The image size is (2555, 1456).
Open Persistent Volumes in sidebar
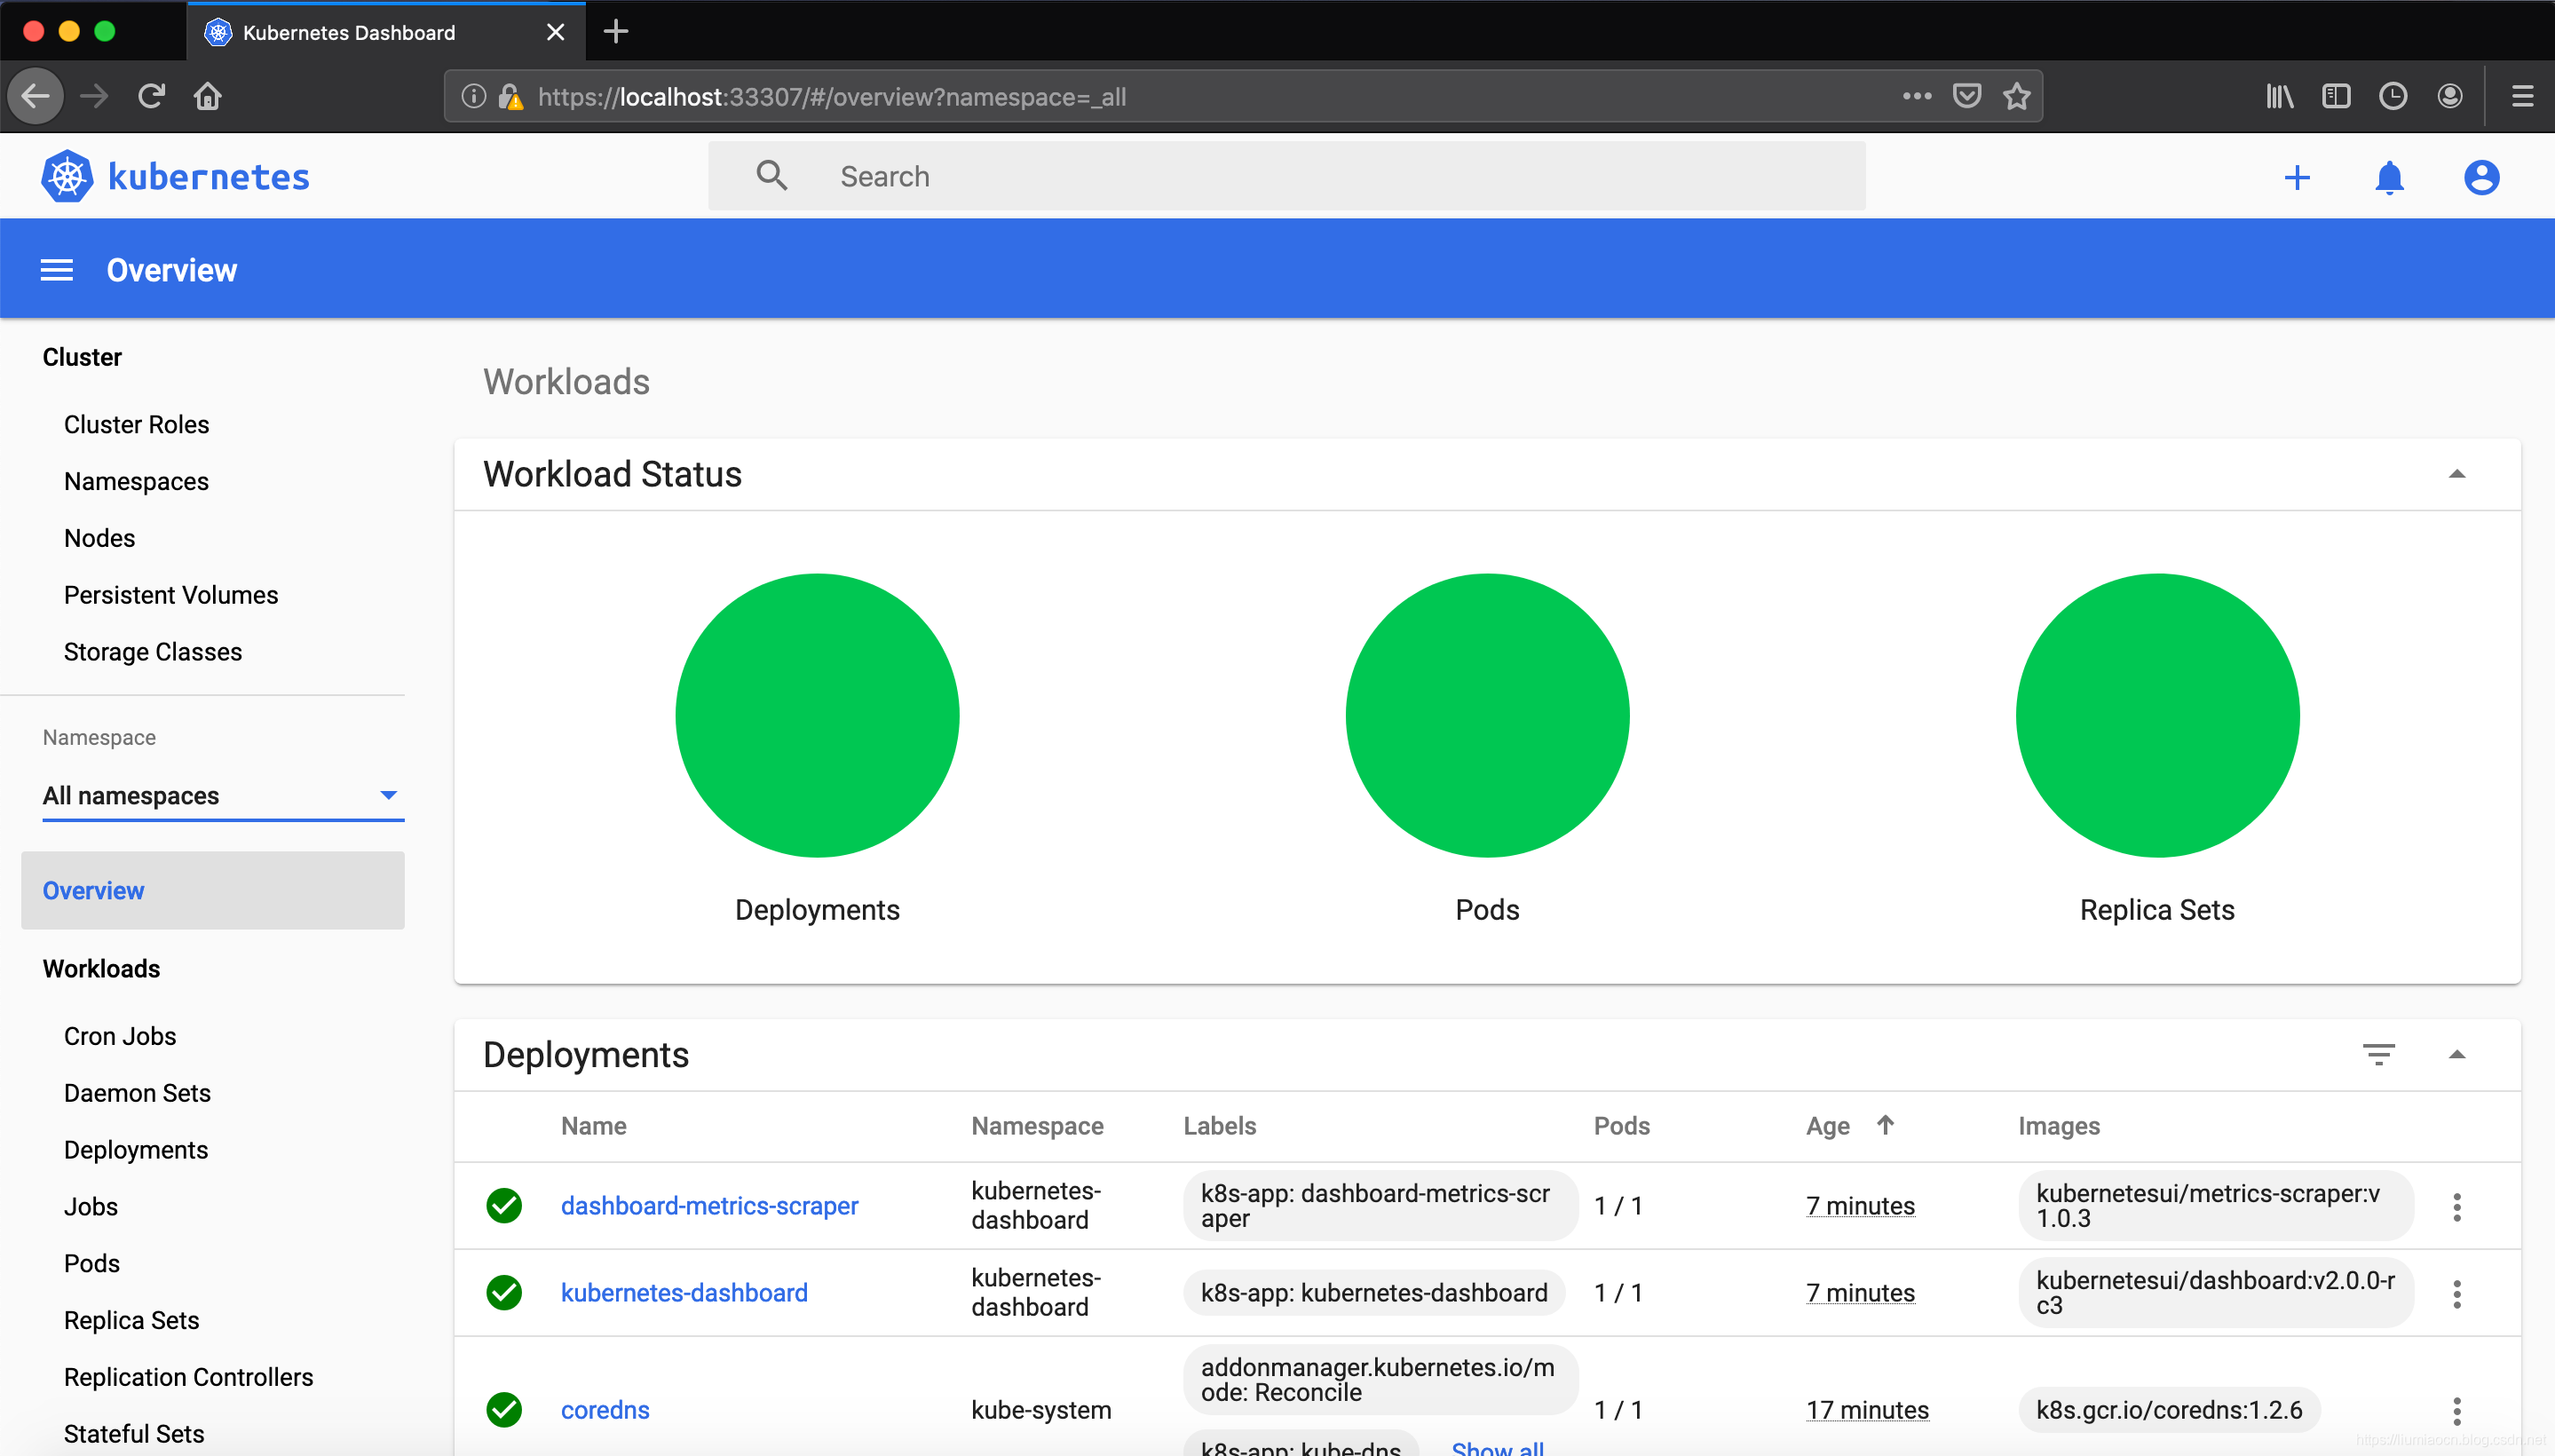pos(171,595)
